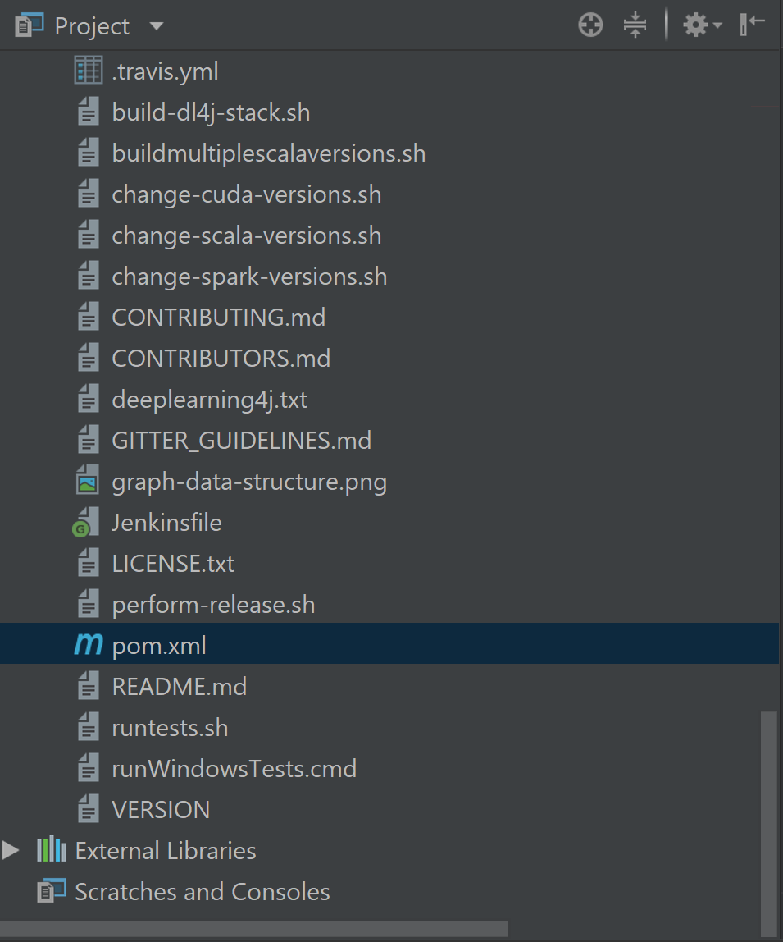This screenshot has width=783, height=942.
Task: Click the Maven icon beside pom.xml
Action: pyautogui.click(x=88, y=646)
